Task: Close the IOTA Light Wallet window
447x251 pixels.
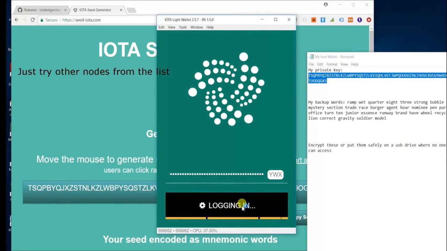Action: click(289, 20)
